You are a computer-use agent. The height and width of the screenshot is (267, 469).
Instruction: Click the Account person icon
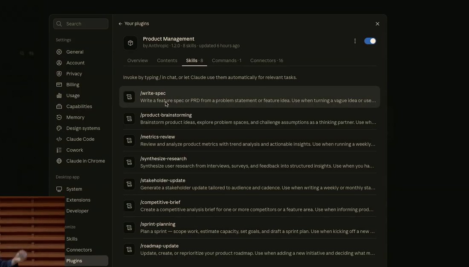click(59, 63)
